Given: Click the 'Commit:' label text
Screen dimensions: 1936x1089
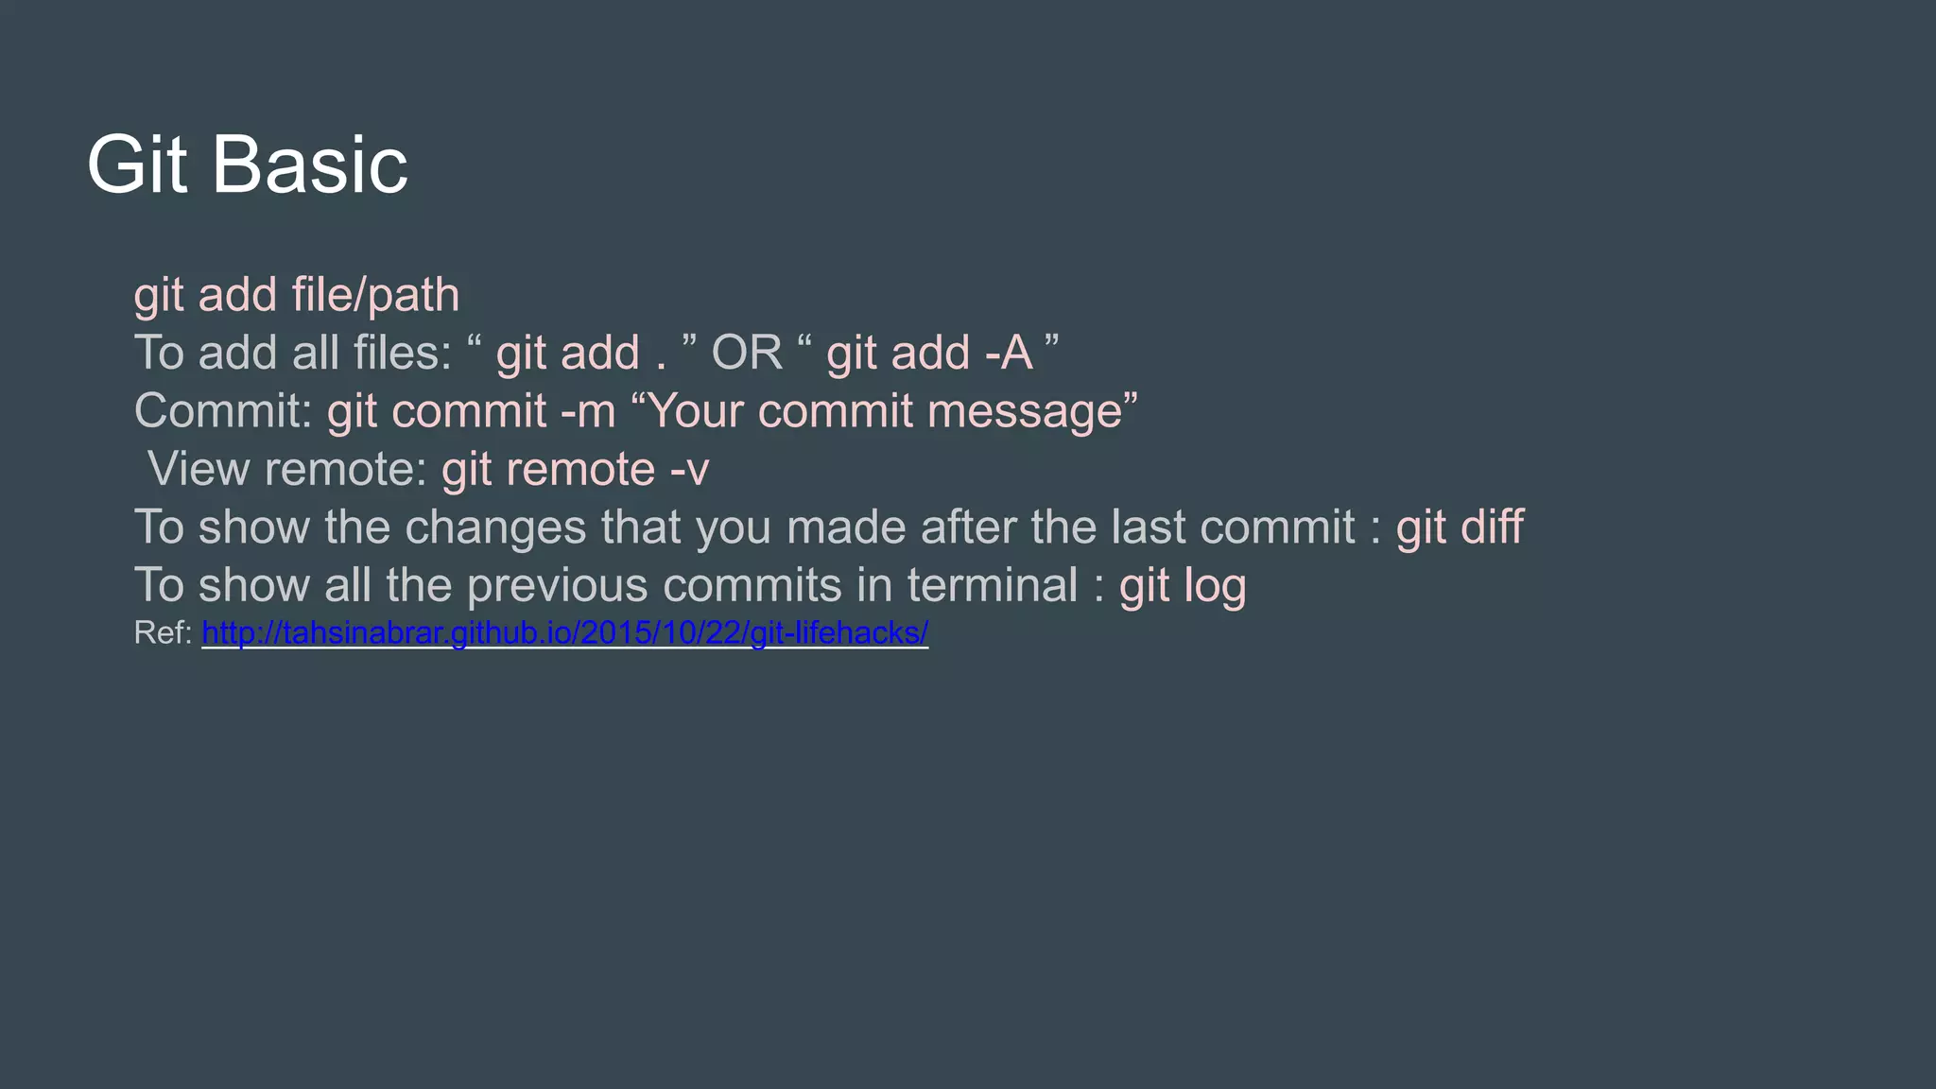Looking at the screenshot, I should pyautogui.click(x=224, y=411).
